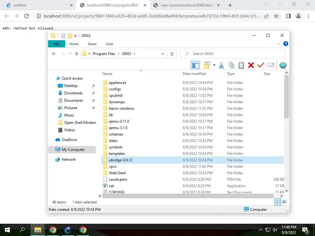Sort by Name column header

tap(107, 74)
